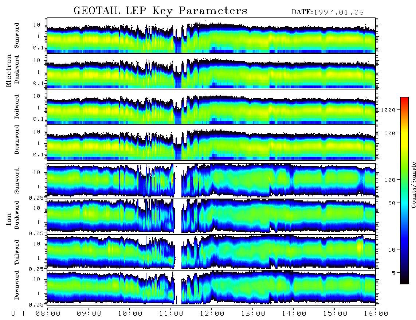416x320 pixels.
Task: Click the '0.1' energy tick of Electron Sunward panel
Action: coord(39,48)
